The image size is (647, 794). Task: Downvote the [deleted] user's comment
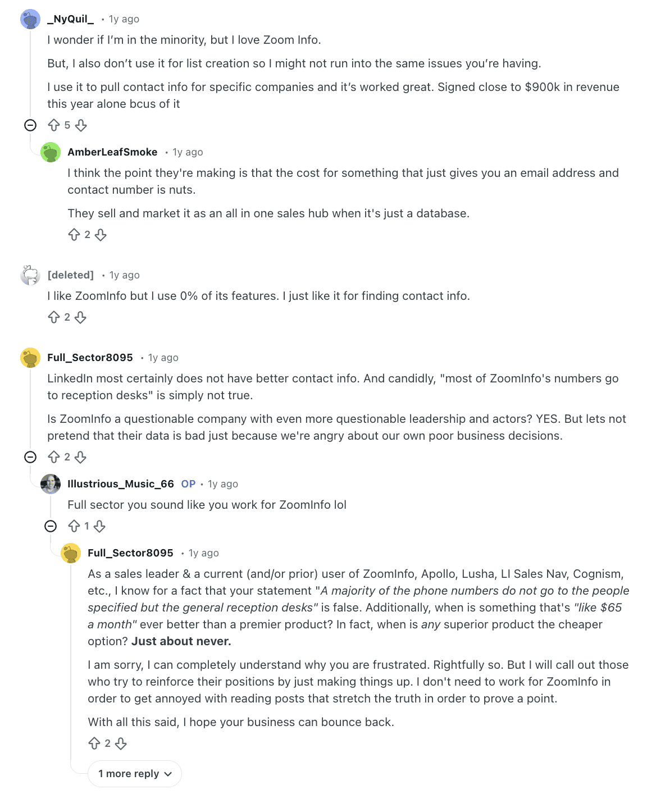pyautogui.click(x=81, y=317)
